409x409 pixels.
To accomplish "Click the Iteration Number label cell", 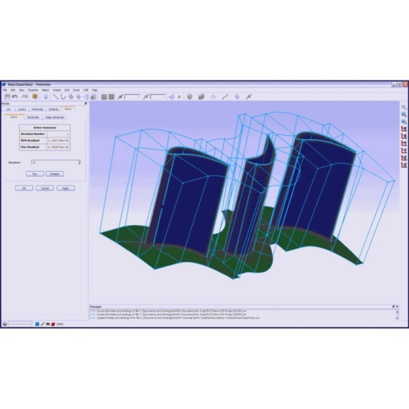I will click(33, 134).
